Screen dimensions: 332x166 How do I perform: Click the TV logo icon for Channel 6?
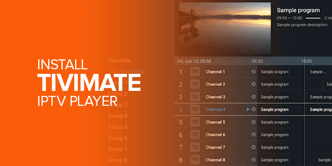pyautogui.click(x=195, y=134)
